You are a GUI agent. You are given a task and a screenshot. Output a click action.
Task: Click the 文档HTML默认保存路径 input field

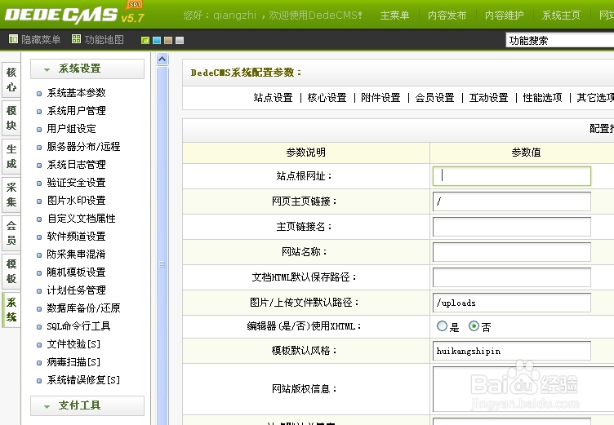click(x=512, y=277)
